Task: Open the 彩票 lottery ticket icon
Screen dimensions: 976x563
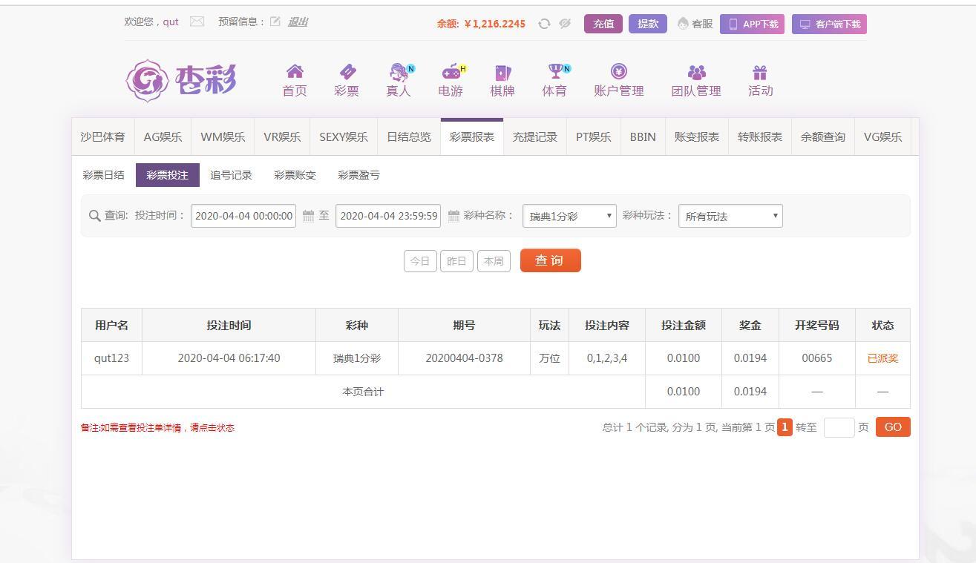Action: point(347,72)
